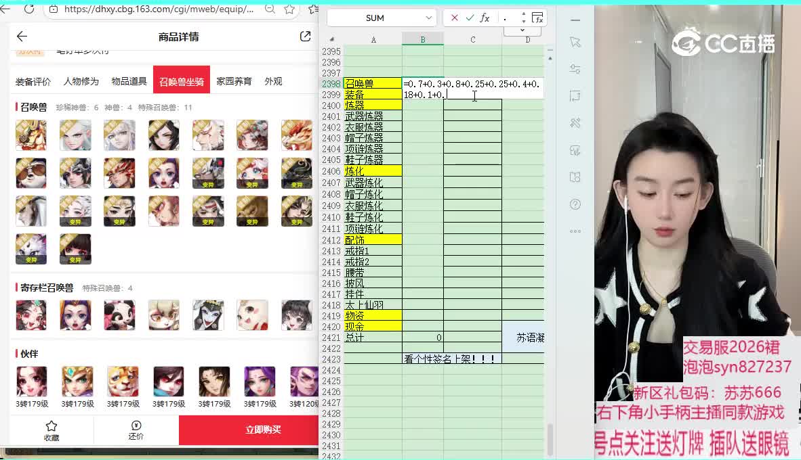Screen dimensions: 801x460
Task: Open the three-dots more menu in sidebar
Action: coord(575,231)
